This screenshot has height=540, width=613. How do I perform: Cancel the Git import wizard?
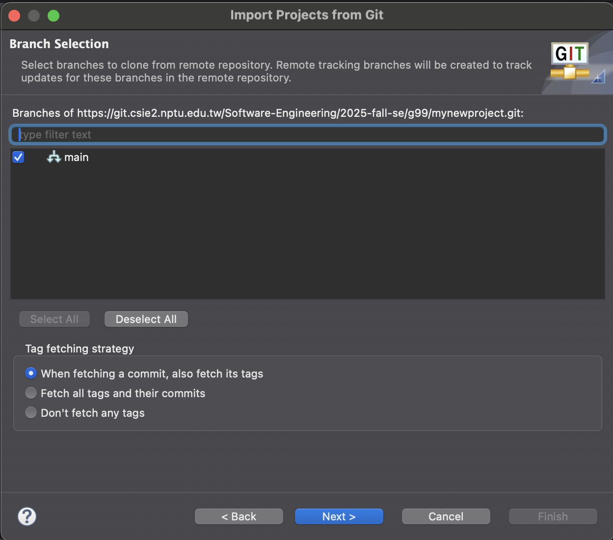click(x=446, y=516)
